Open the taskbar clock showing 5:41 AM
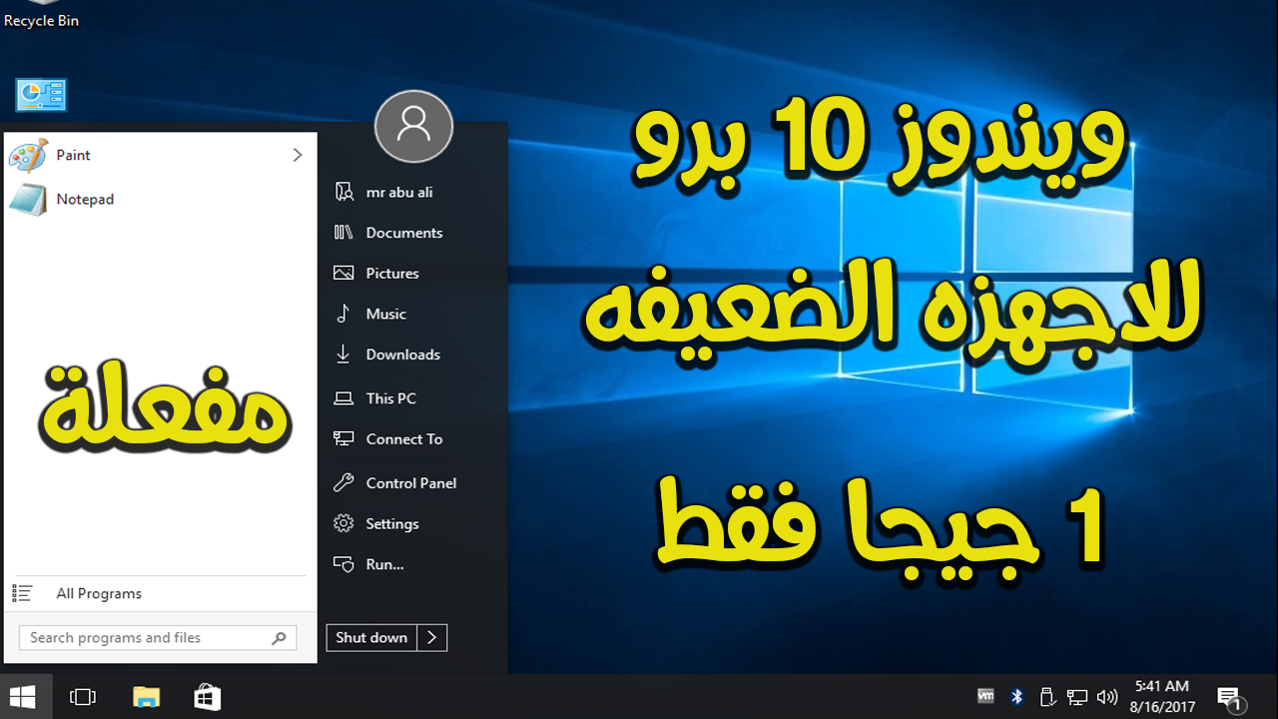The image size is (1278, 719). tap(1162, 697)
